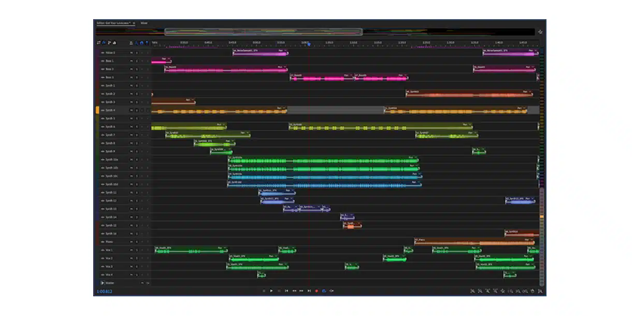
Task: Switch to the Mixer tab
Action: point(144,23)
